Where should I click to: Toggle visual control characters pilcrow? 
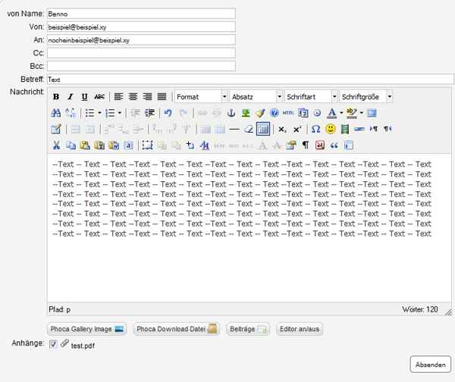(306, 146)
